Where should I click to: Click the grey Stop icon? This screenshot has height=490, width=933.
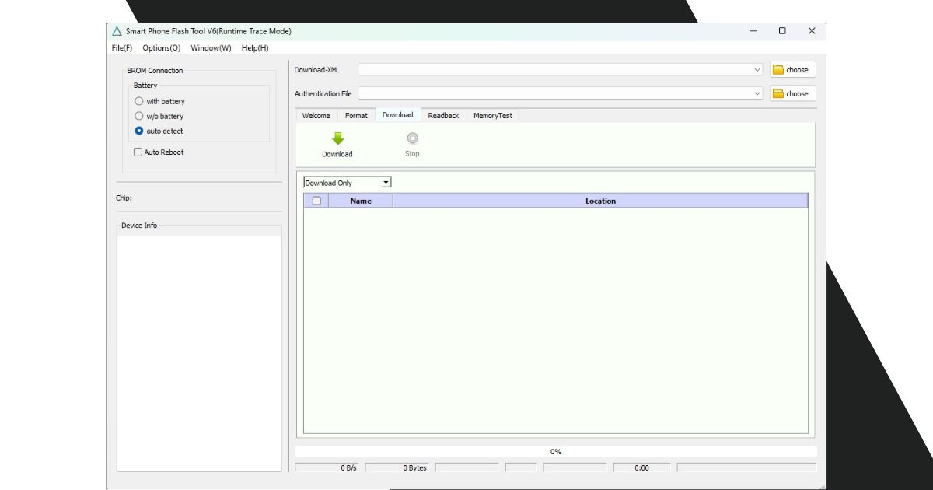click(412, 138)
